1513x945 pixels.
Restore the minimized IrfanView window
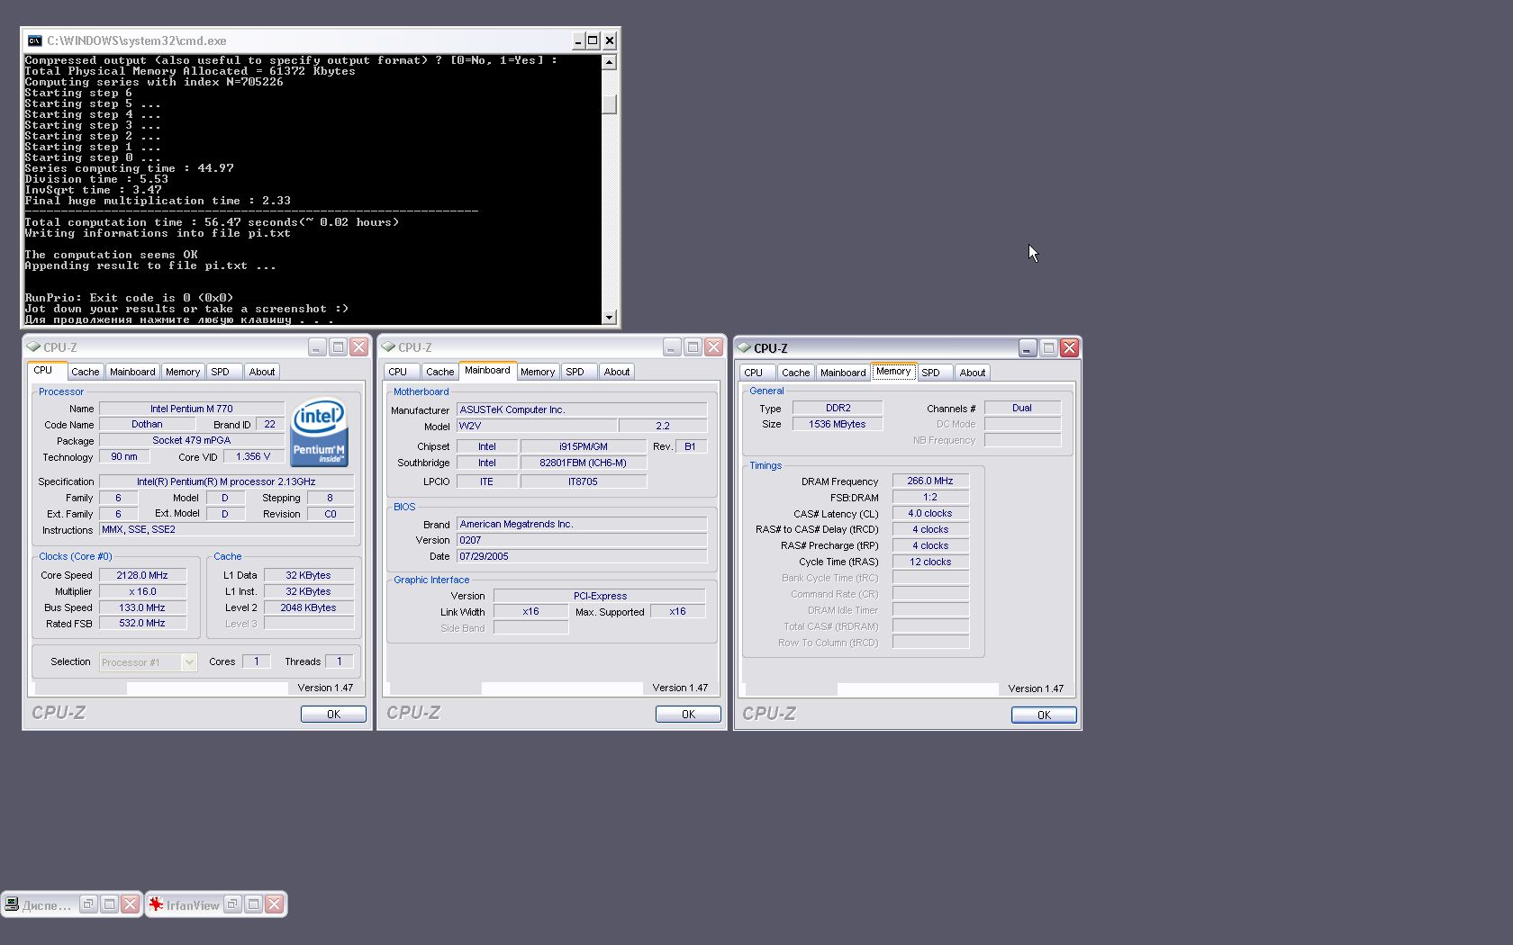coord(232,904)
